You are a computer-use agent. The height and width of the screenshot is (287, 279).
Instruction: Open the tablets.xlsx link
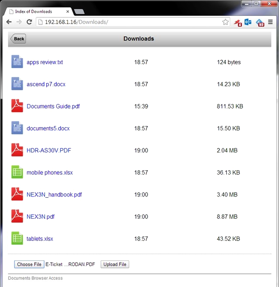[40, 239]
